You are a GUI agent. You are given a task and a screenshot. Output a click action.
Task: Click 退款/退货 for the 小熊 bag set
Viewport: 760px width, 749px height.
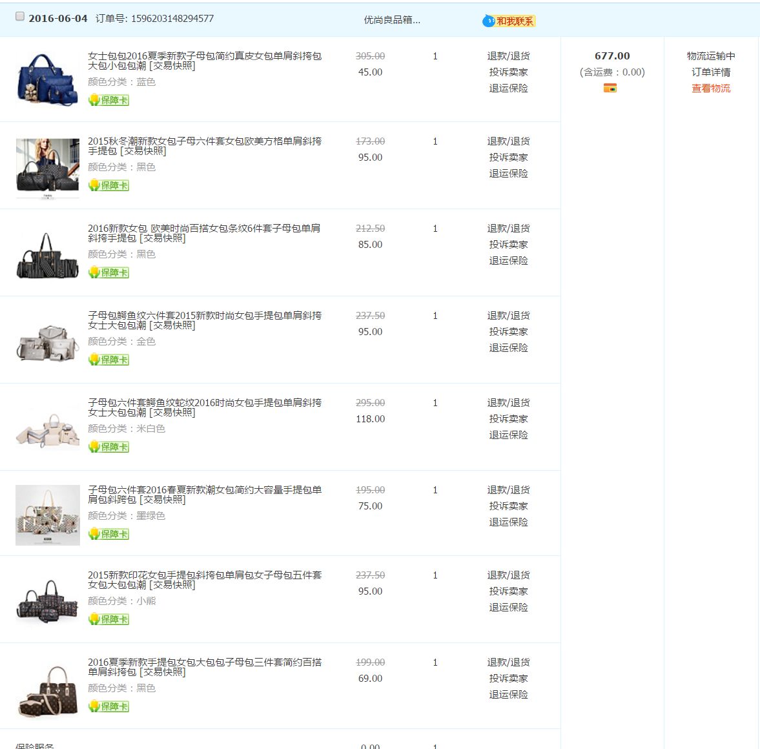pos(508,576)
